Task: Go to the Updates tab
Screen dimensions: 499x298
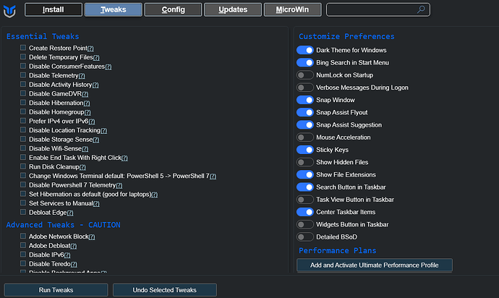Action: [x=232, y=10]
